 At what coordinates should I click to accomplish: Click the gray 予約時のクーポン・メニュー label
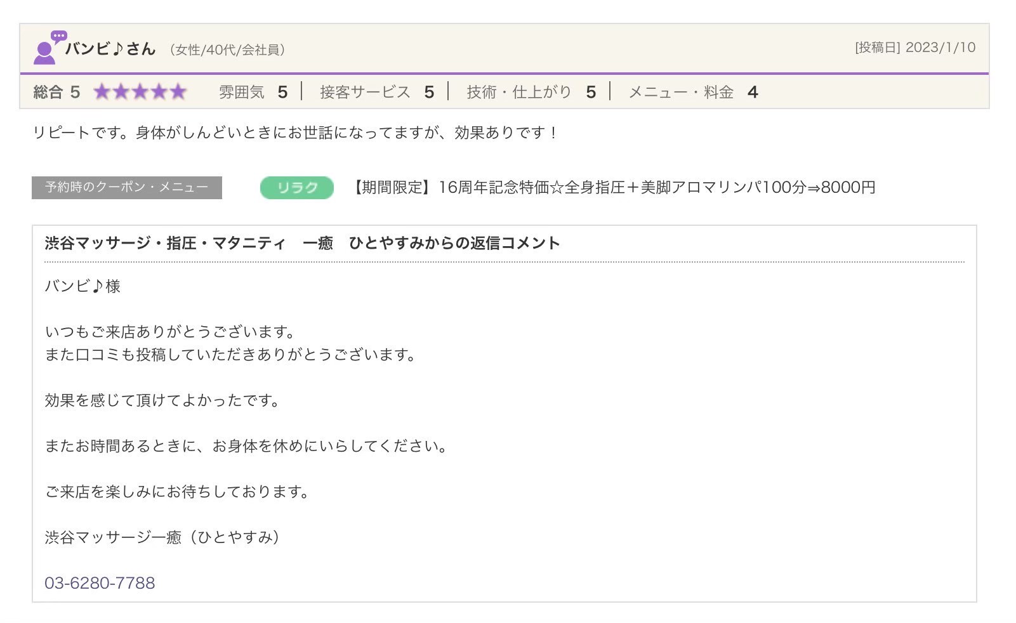(127, 188)
